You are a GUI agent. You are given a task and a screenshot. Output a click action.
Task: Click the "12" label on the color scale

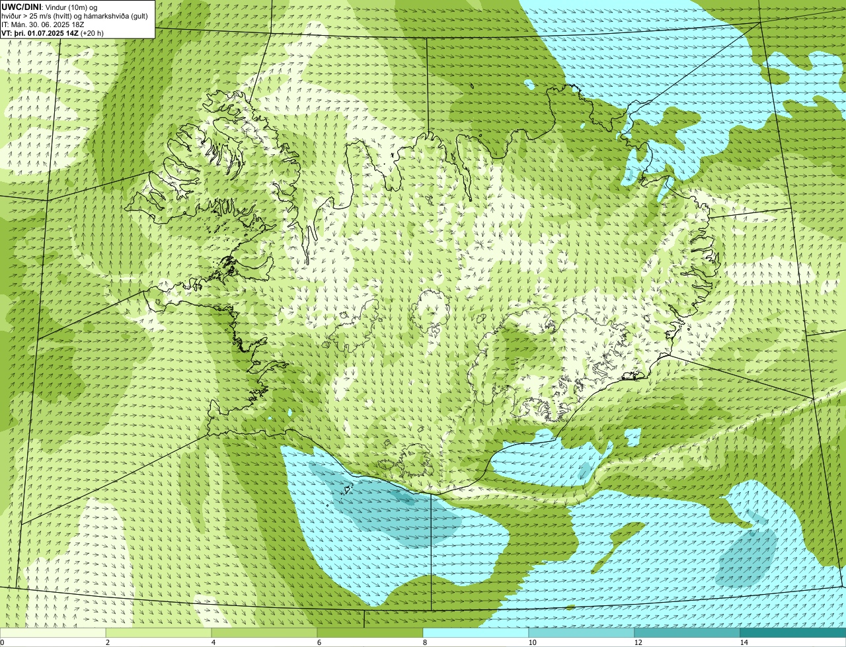coord(638,642)
